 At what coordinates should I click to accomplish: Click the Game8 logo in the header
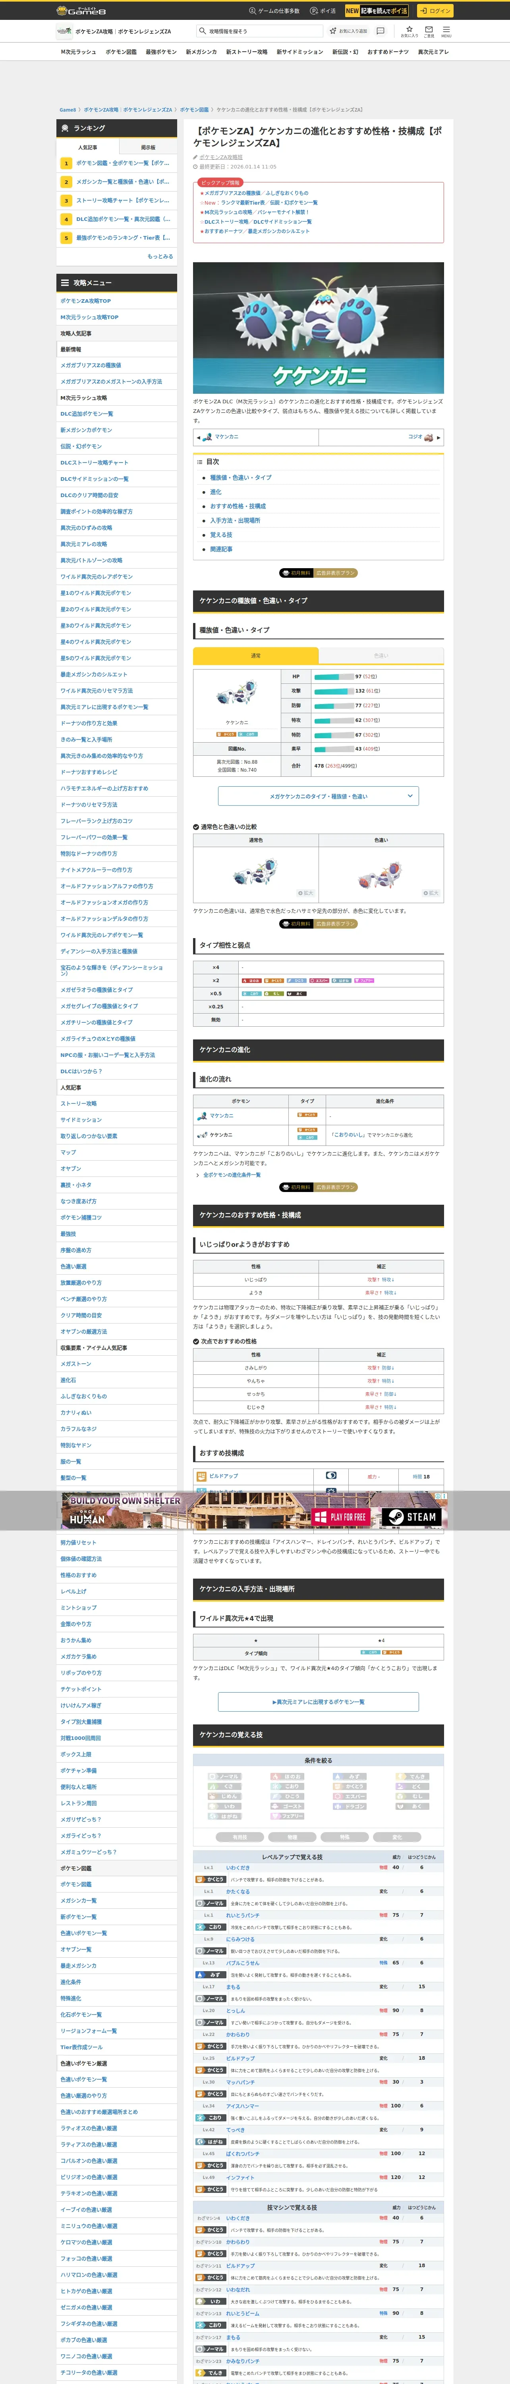point(81,10)
